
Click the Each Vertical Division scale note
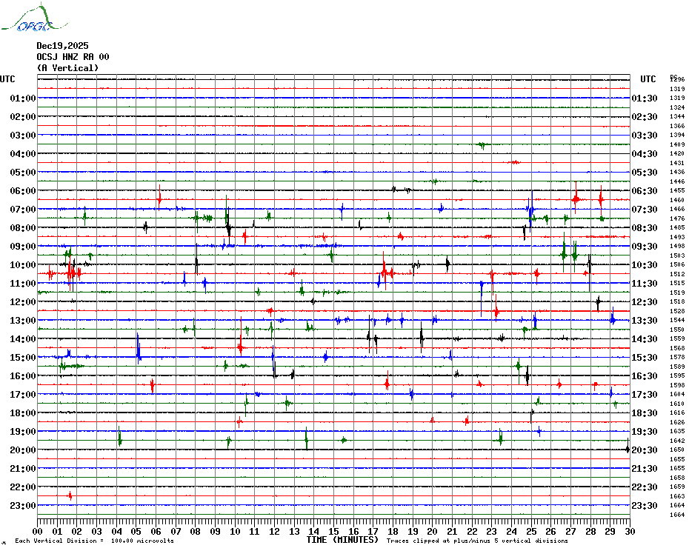click(x=94, y=541)
